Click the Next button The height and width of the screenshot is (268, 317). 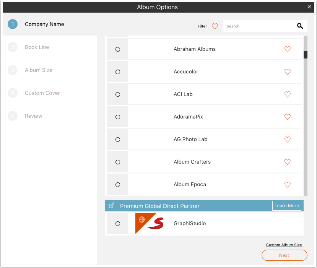pos(284,255)
